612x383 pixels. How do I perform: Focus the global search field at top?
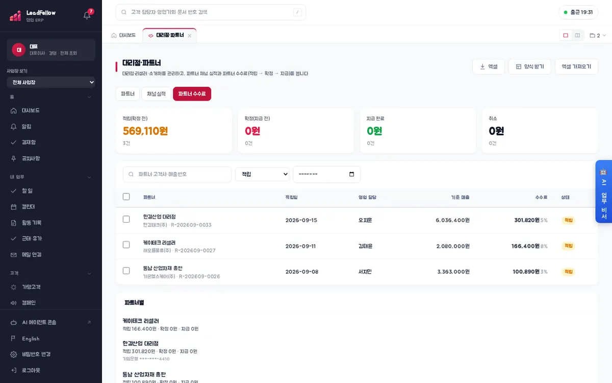(x=211, y=12)
